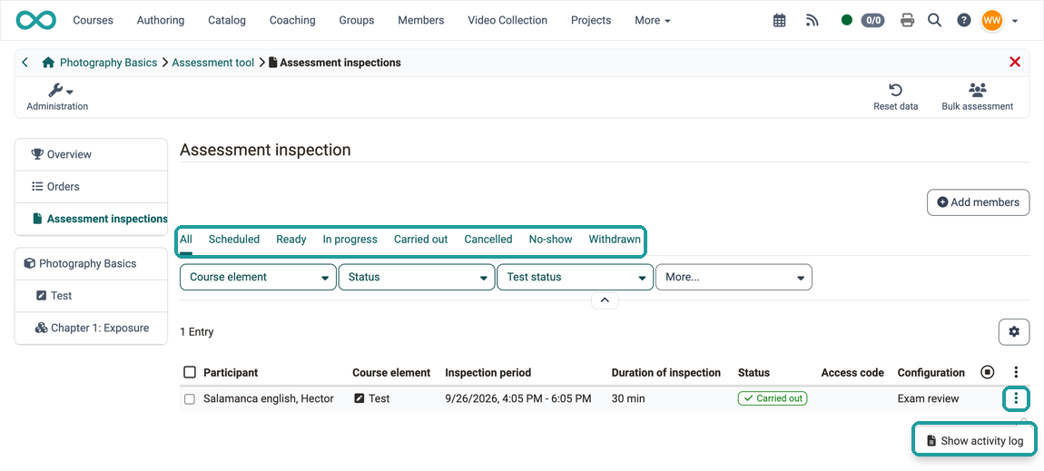
Task: Open Hector's row three-dots actions menu
Action: coord(1016,399)
